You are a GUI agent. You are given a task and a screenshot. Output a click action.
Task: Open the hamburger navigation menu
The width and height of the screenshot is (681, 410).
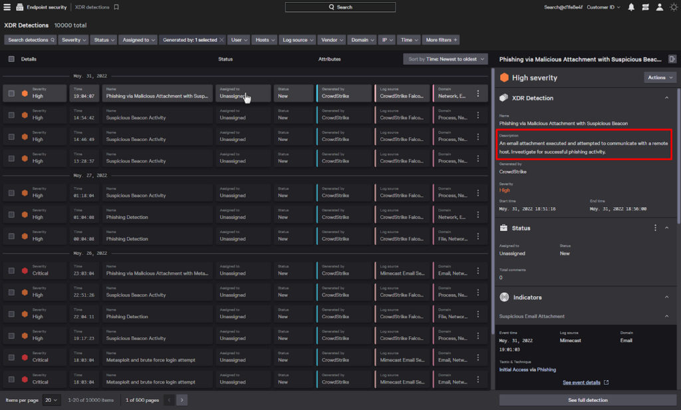(7, 7)
